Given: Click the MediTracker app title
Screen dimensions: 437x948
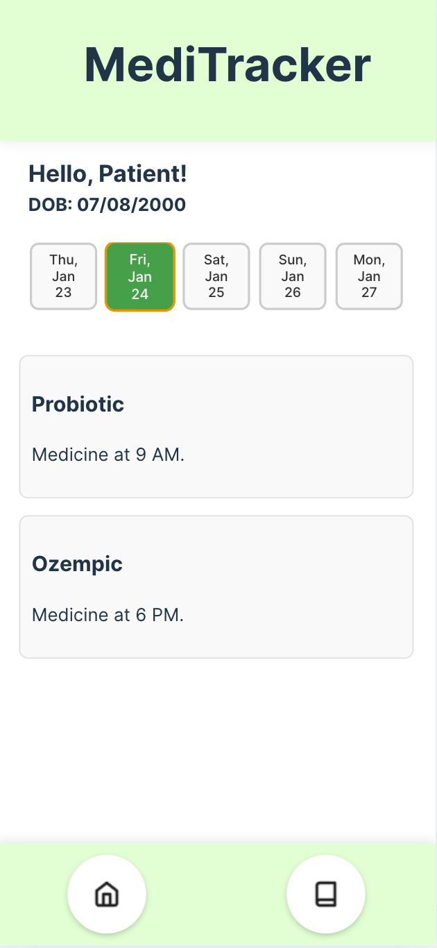Looking at the screenshot, I should pyautogui.click(x=228, y=65).
